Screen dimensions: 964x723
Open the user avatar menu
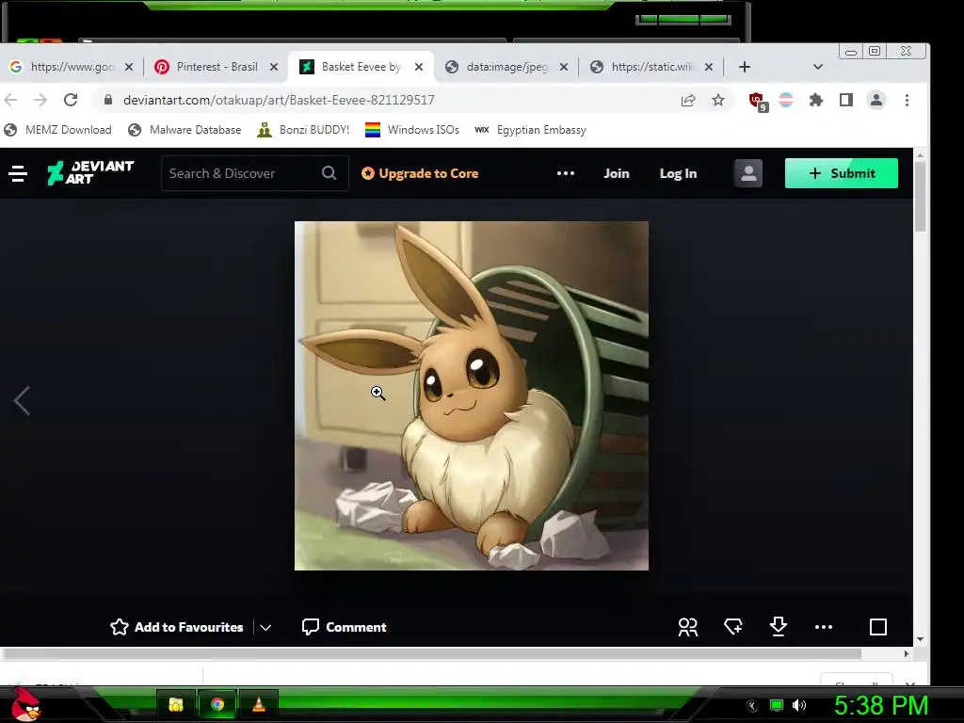tap(748, 173)
